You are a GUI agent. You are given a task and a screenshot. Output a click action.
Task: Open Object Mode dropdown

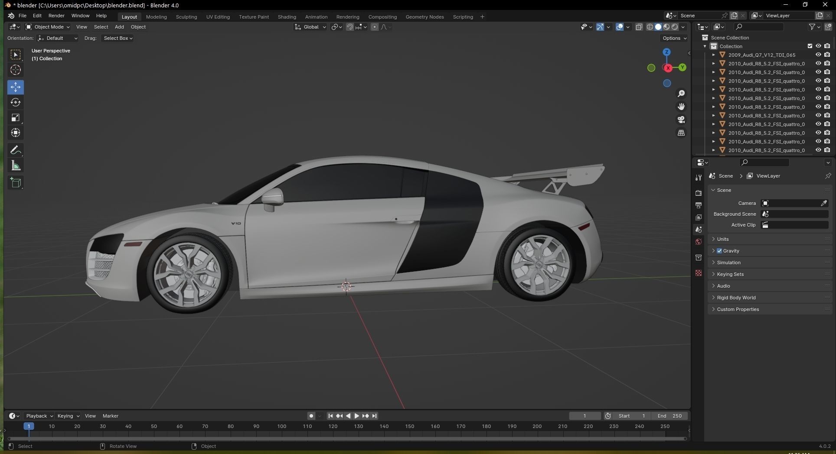pos(48,27)
